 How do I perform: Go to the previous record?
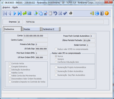pyautogui.click(x=10, y=13)
